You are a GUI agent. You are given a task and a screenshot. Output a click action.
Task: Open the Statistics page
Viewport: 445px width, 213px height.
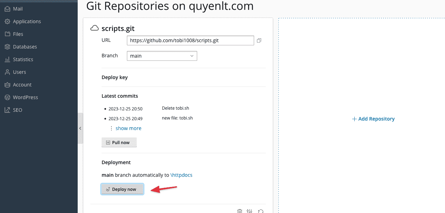click(23, 59)
